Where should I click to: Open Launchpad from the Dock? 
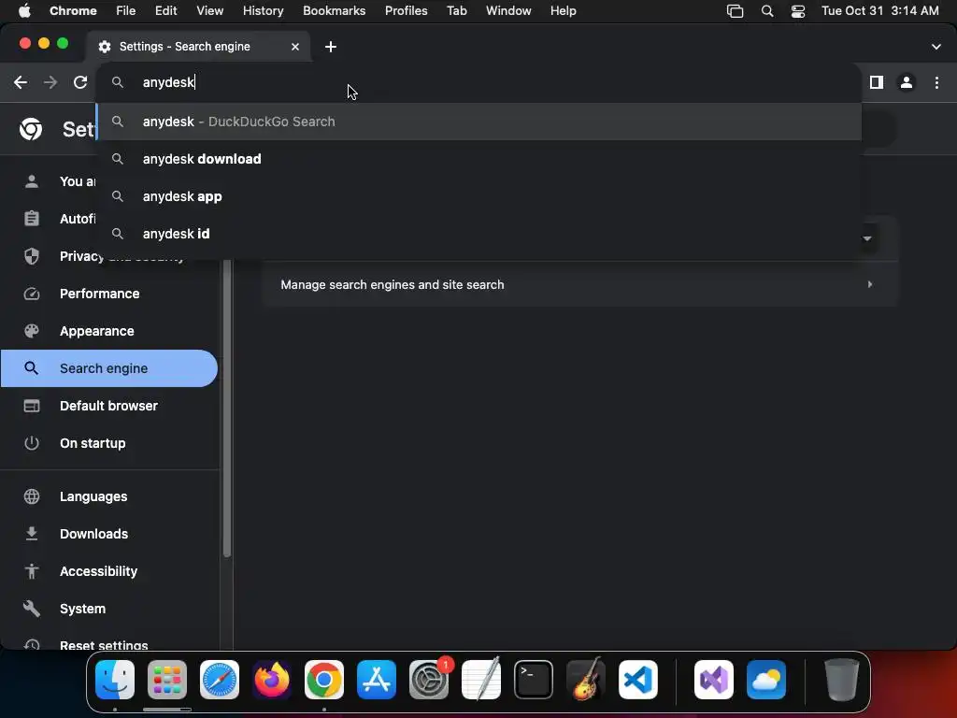(167, 680)
